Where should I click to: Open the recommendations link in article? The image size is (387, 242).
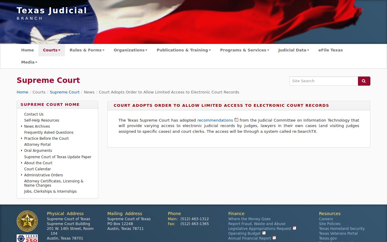tap(215, 120)
